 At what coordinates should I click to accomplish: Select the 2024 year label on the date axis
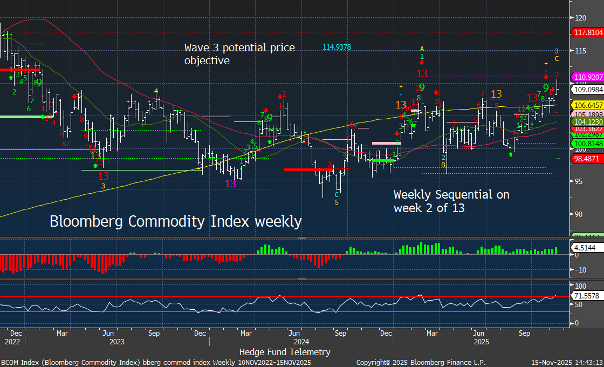301,342
